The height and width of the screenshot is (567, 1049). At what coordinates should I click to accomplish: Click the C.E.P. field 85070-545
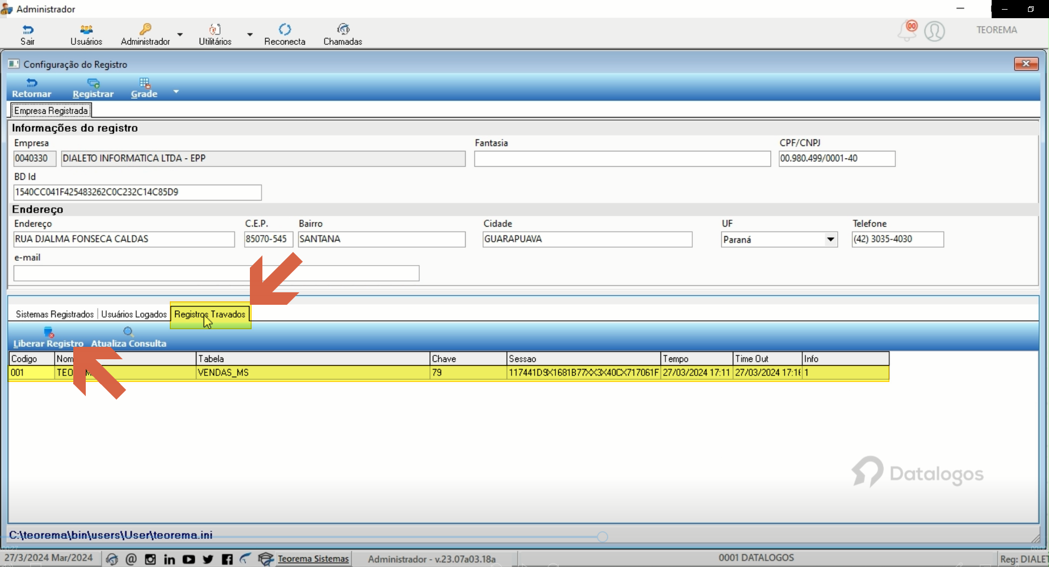(x=269, y=240)
